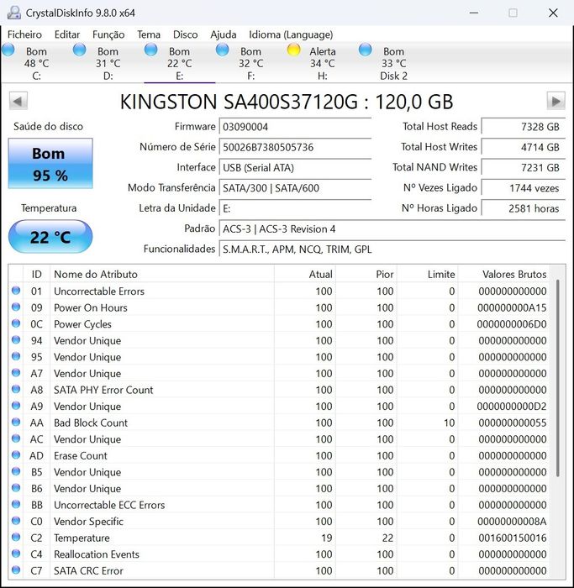The height and width of the screenshot is (588, 574).
Task: Click raw value 001600150016
Action: tap(512, 538)
